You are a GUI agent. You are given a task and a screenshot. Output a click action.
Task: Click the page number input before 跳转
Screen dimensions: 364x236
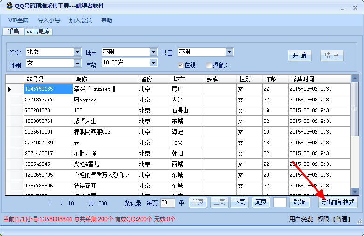tap(280, 202)
